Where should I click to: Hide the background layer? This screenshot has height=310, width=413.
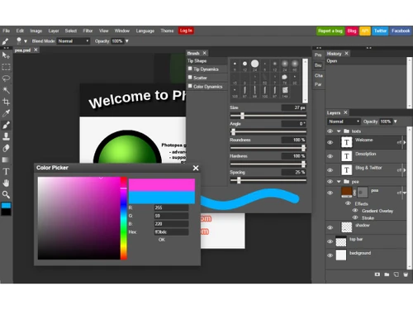pyautogui.click(x=330, y=255)
